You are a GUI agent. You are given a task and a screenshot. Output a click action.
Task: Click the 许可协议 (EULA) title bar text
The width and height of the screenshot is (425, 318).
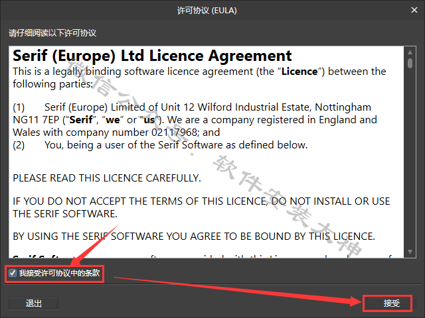pos(207,11)
